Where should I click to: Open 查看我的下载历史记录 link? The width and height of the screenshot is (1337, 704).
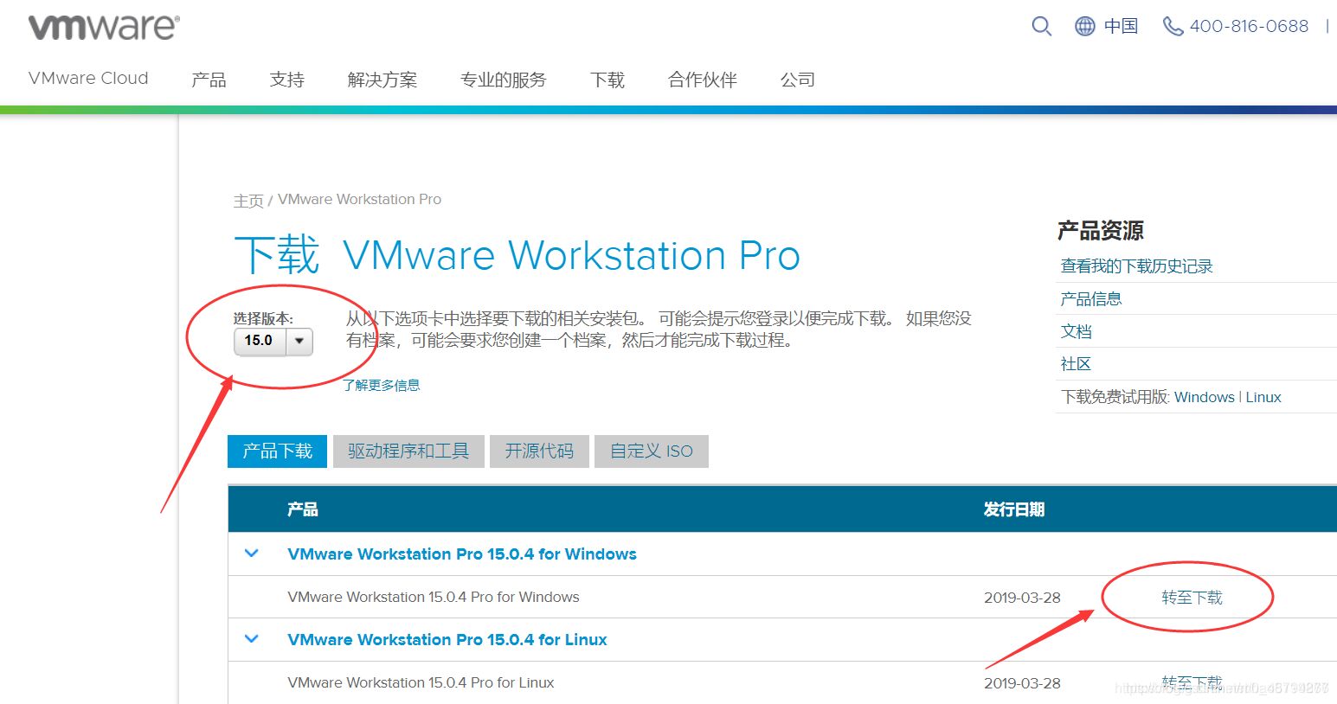pos(1136,266)
